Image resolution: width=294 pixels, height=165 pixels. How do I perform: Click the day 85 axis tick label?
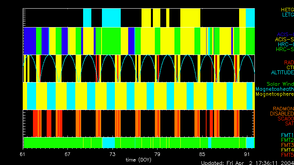point(202,154)
